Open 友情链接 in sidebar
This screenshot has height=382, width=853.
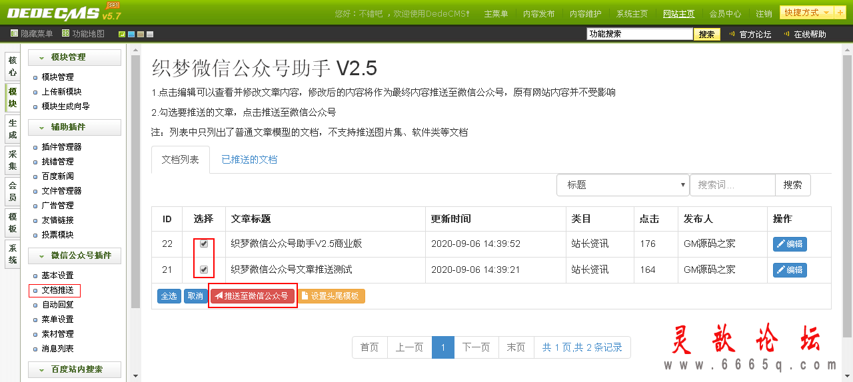[57, 220]
